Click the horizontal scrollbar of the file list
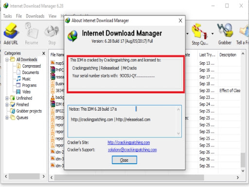 pyautogui.click(x=144, y=177)
